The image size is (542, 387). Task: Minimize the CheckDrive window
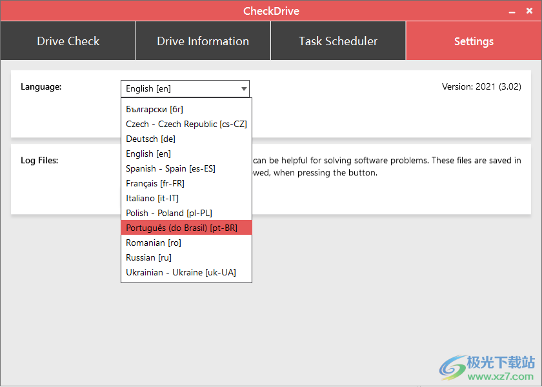[512, 12]
